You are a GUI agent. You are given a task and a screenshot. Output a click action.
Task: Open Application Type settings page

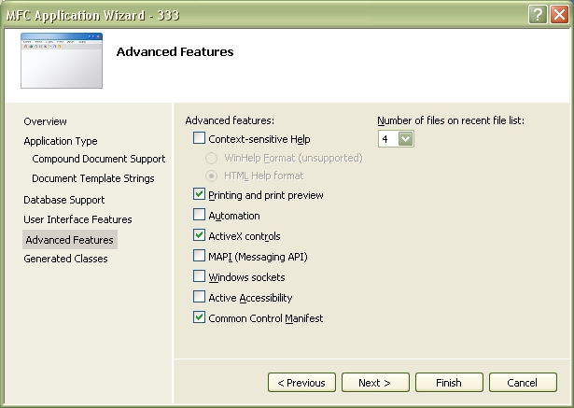click(61, 141)
